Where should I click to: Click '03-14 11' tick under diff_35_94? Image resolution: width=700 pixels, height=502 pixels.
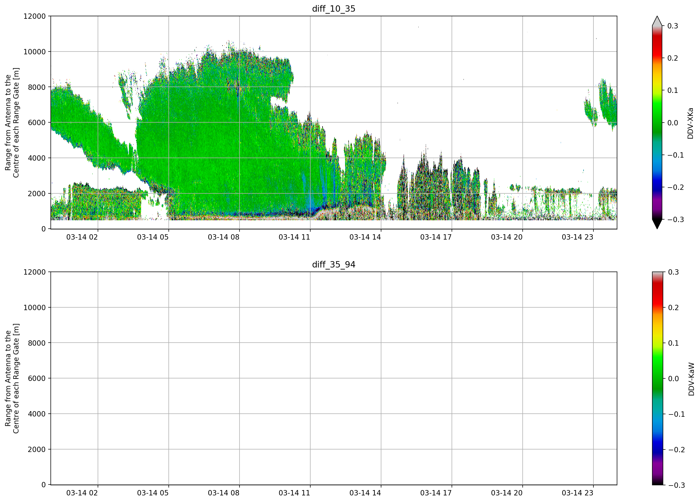(295, 493)
